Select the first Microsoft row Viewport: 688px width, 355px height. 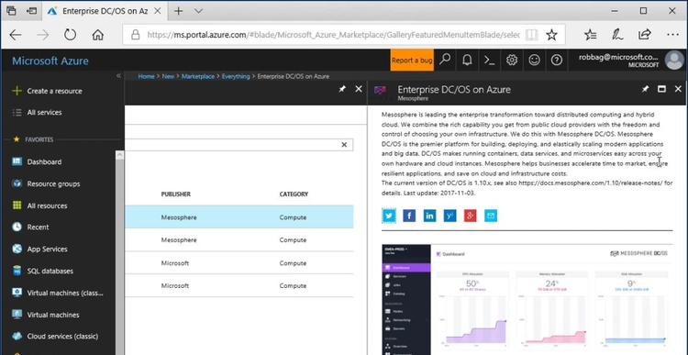pyautogui.click(x=239, y=263)
